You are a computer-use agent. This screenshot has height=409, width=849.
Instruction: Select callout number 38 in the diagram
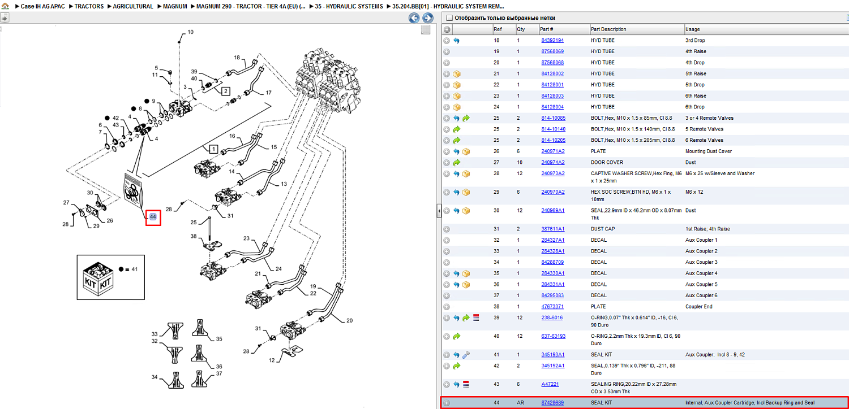pos(194,236)
